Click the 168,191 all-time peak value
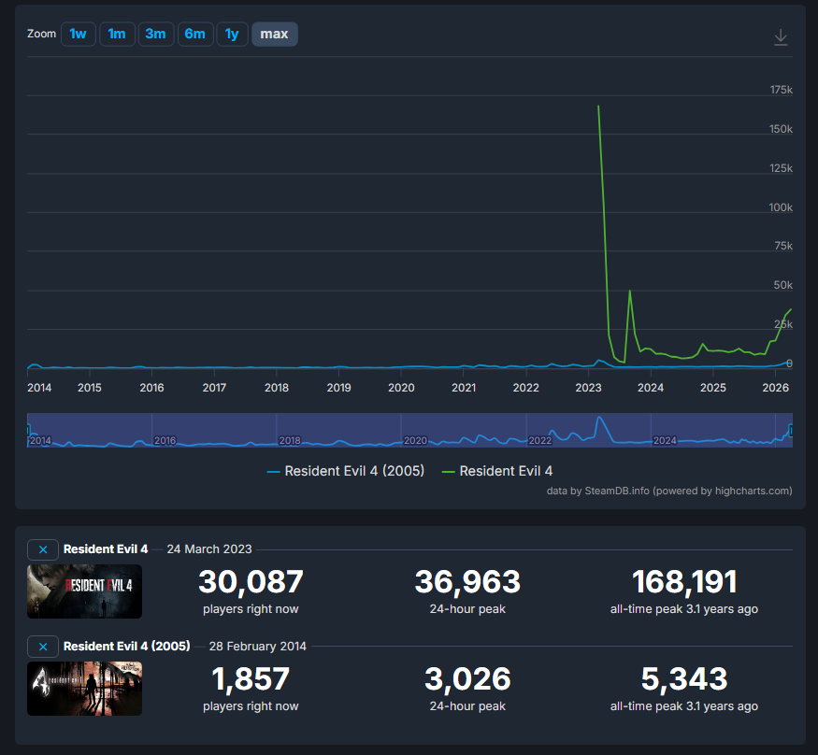The width and height of the screenshot is (818, 755). 684,582
